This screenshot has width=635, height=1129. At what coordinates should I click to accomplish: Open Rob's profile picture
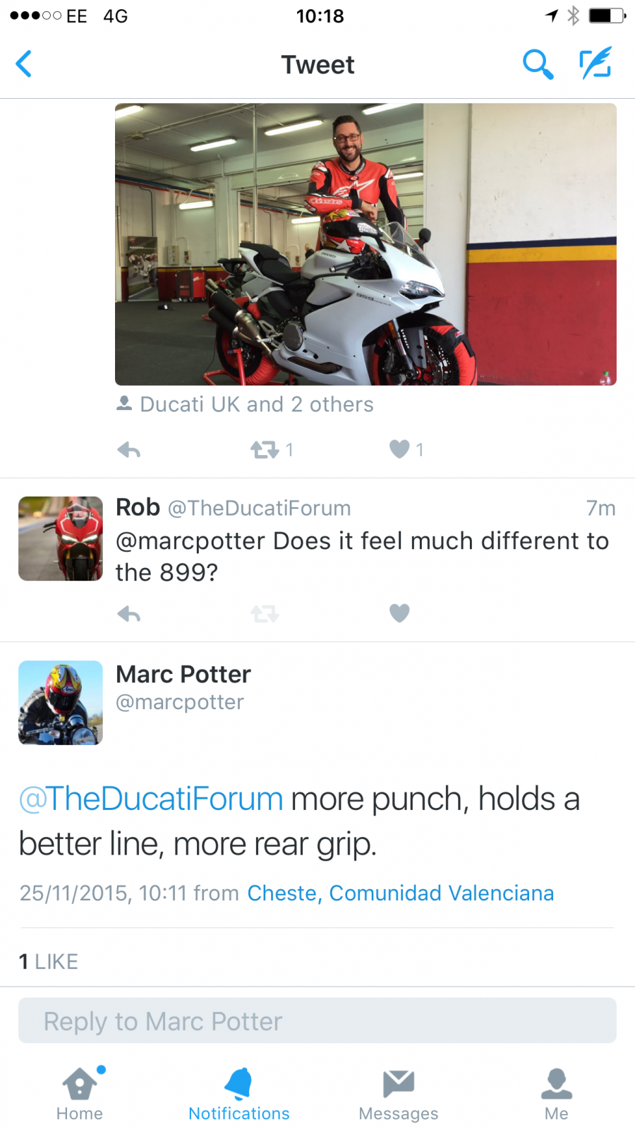click(61, 539)
